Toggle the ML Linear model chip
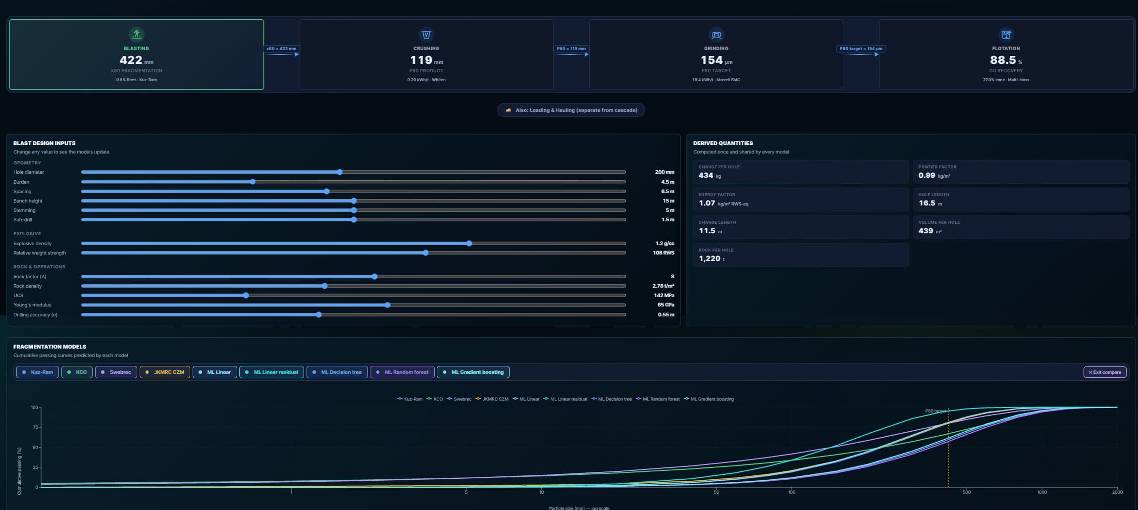 [214, 372]
